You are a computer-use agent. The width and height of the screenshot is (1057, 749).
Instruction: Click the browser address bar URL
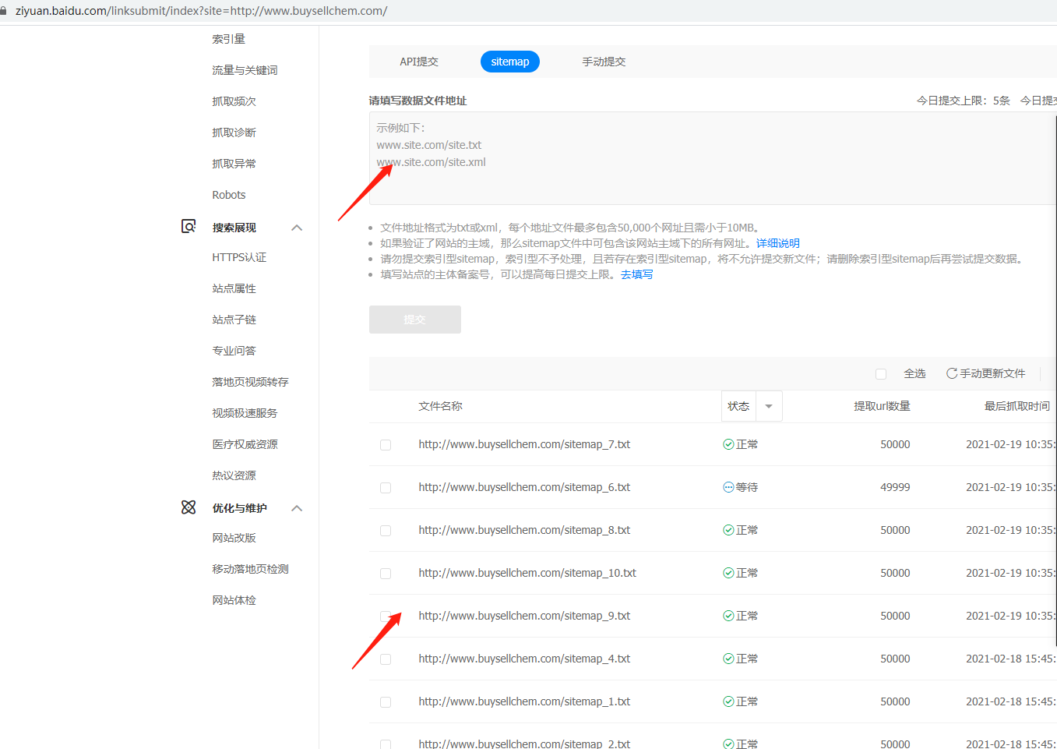pos(201,11)
